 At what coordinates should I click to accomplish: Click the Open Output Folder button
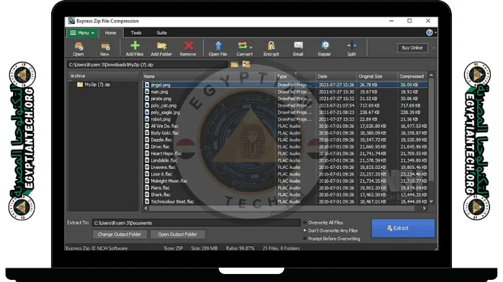point(177,235)
